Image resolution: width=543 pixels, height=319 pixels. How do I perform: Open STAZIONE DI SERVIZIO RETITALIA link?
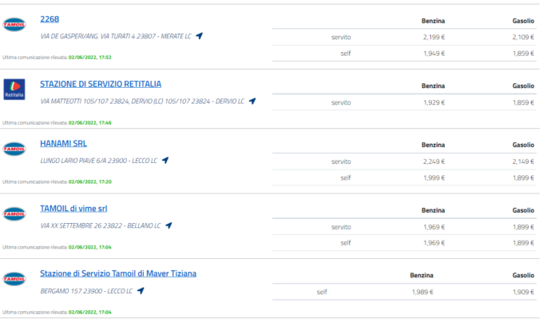101,84
